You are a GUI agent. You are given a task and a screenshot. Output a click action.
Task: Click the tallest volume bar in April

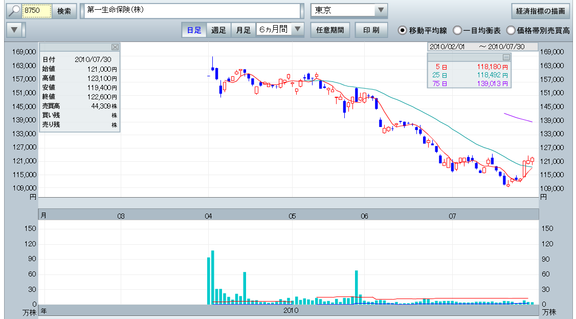[x=213, y=277]
